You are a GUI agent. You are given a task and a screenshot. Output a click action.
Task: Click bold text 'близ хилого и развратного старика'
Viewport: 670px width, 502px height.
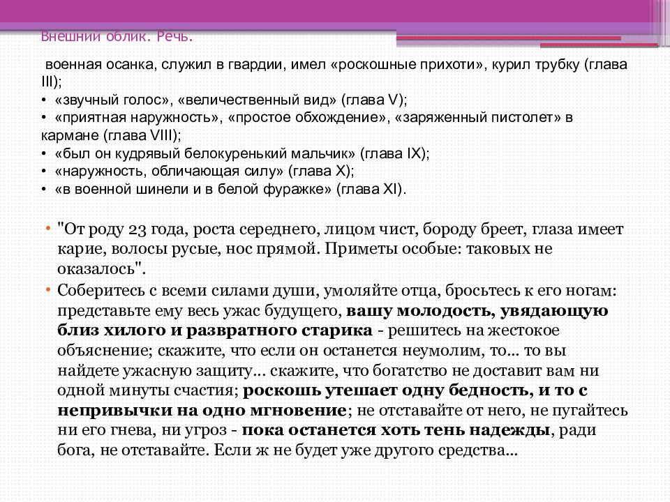coord(215,330)
